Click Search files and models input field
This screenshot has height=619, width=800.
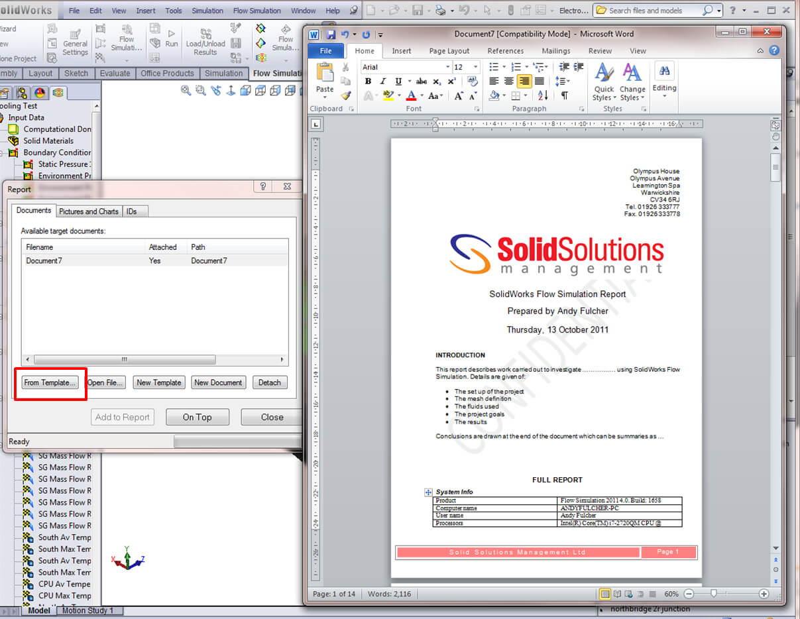click(648, 11)
